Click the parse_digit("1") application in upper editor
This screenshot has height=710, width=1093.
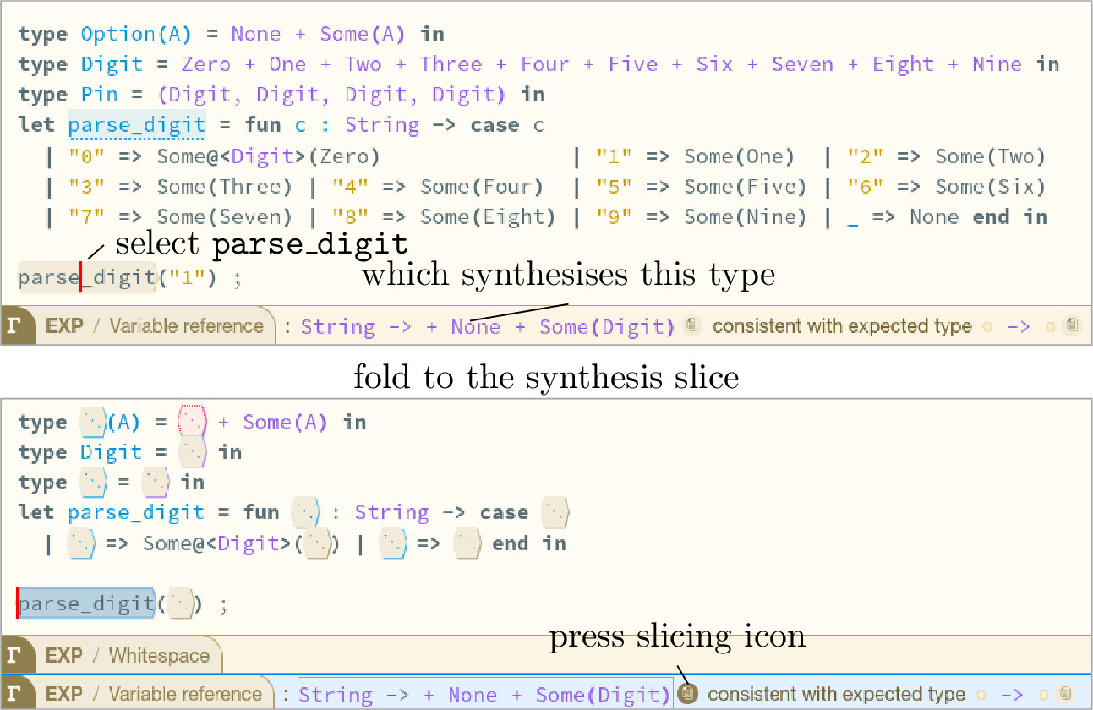click(x=117, y=277)
